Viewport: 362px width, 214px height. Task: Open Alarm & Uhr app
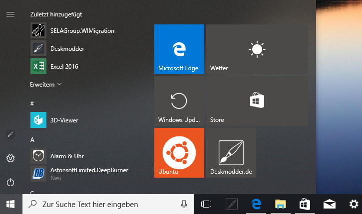57,156
